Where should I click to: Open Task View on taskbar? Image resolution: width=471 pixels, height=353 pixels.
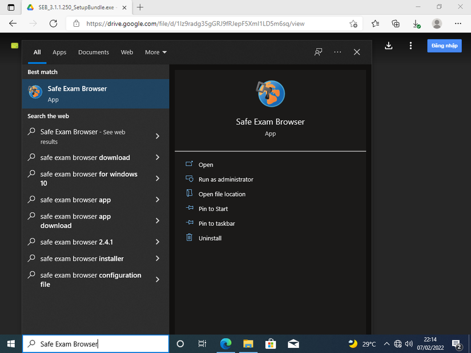202,344
